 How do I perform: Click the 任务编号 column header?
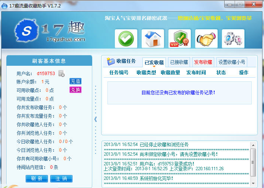[x=119, y=72]
